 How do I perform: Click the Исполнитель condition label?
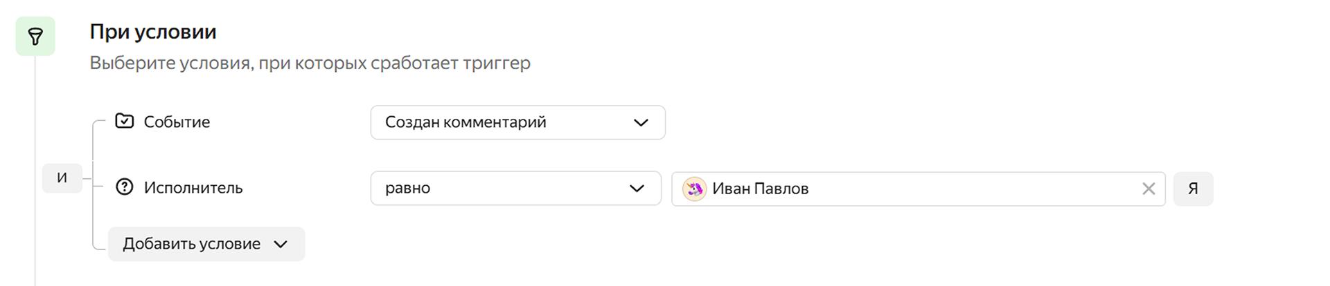click(x=193, y=188)
